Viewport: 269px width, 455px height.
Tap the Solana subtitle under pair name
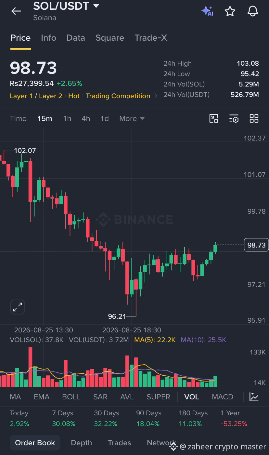45,18
